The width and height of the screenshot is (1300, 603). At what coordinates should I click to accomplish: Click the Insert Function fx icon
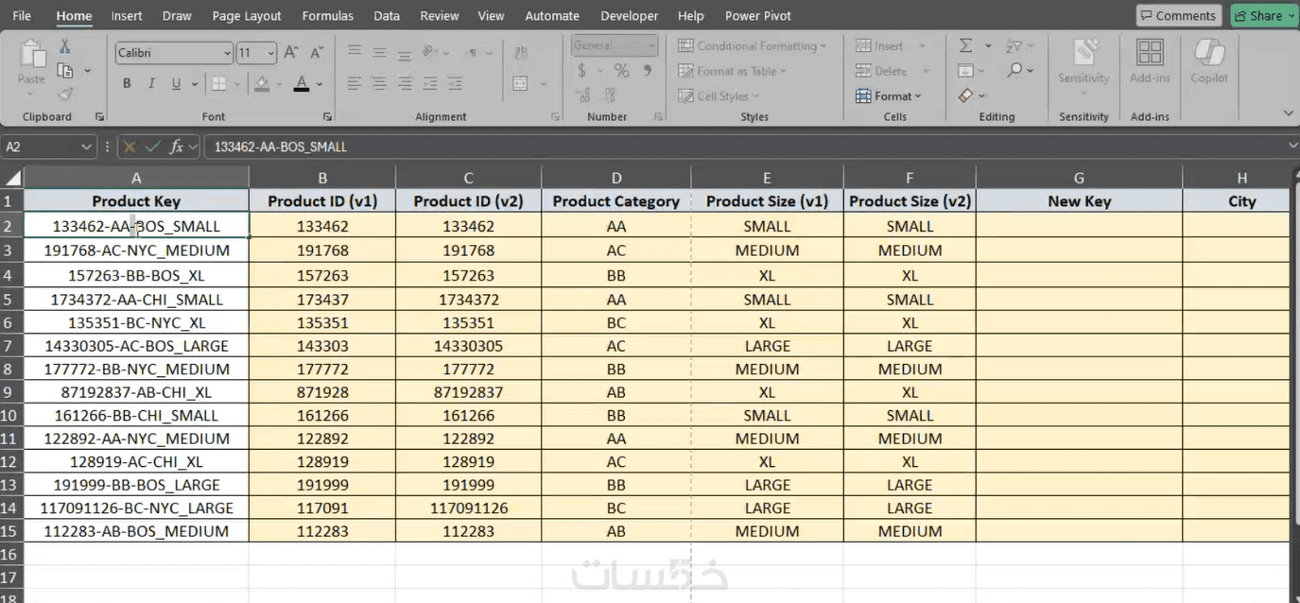[177, 146]
